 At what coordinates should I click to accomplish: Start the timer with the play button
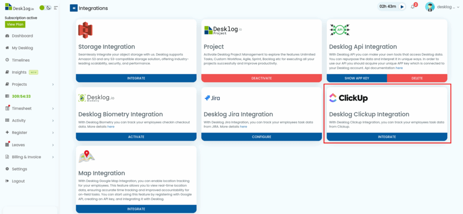coord(402,6)
